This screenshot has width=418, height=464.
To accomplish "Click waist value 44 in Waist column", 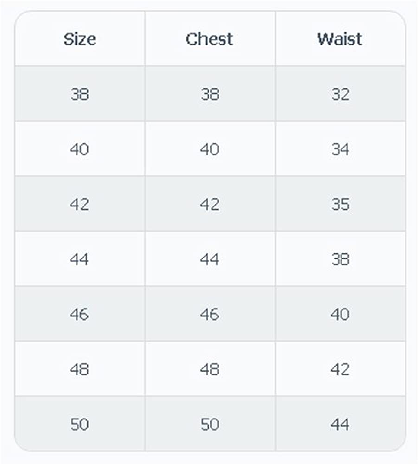I will (340, 424).
